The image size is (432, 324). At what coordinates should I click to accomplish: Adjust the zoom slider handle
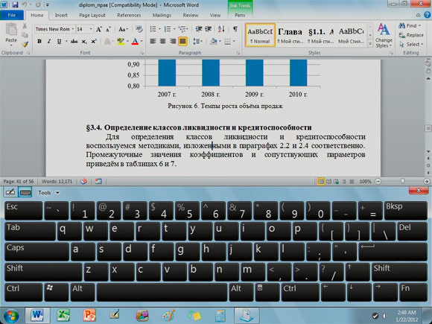click(402, 181)
